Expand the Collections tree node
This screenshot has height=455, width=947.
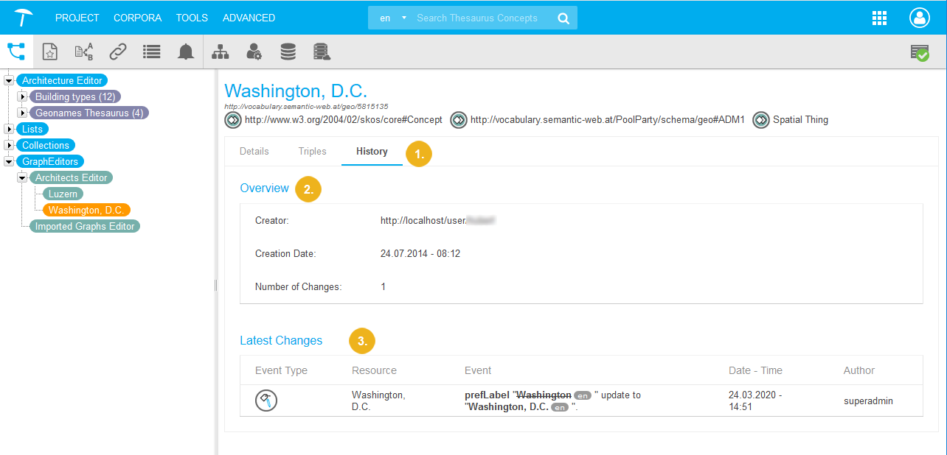click(x=9, y=146)
